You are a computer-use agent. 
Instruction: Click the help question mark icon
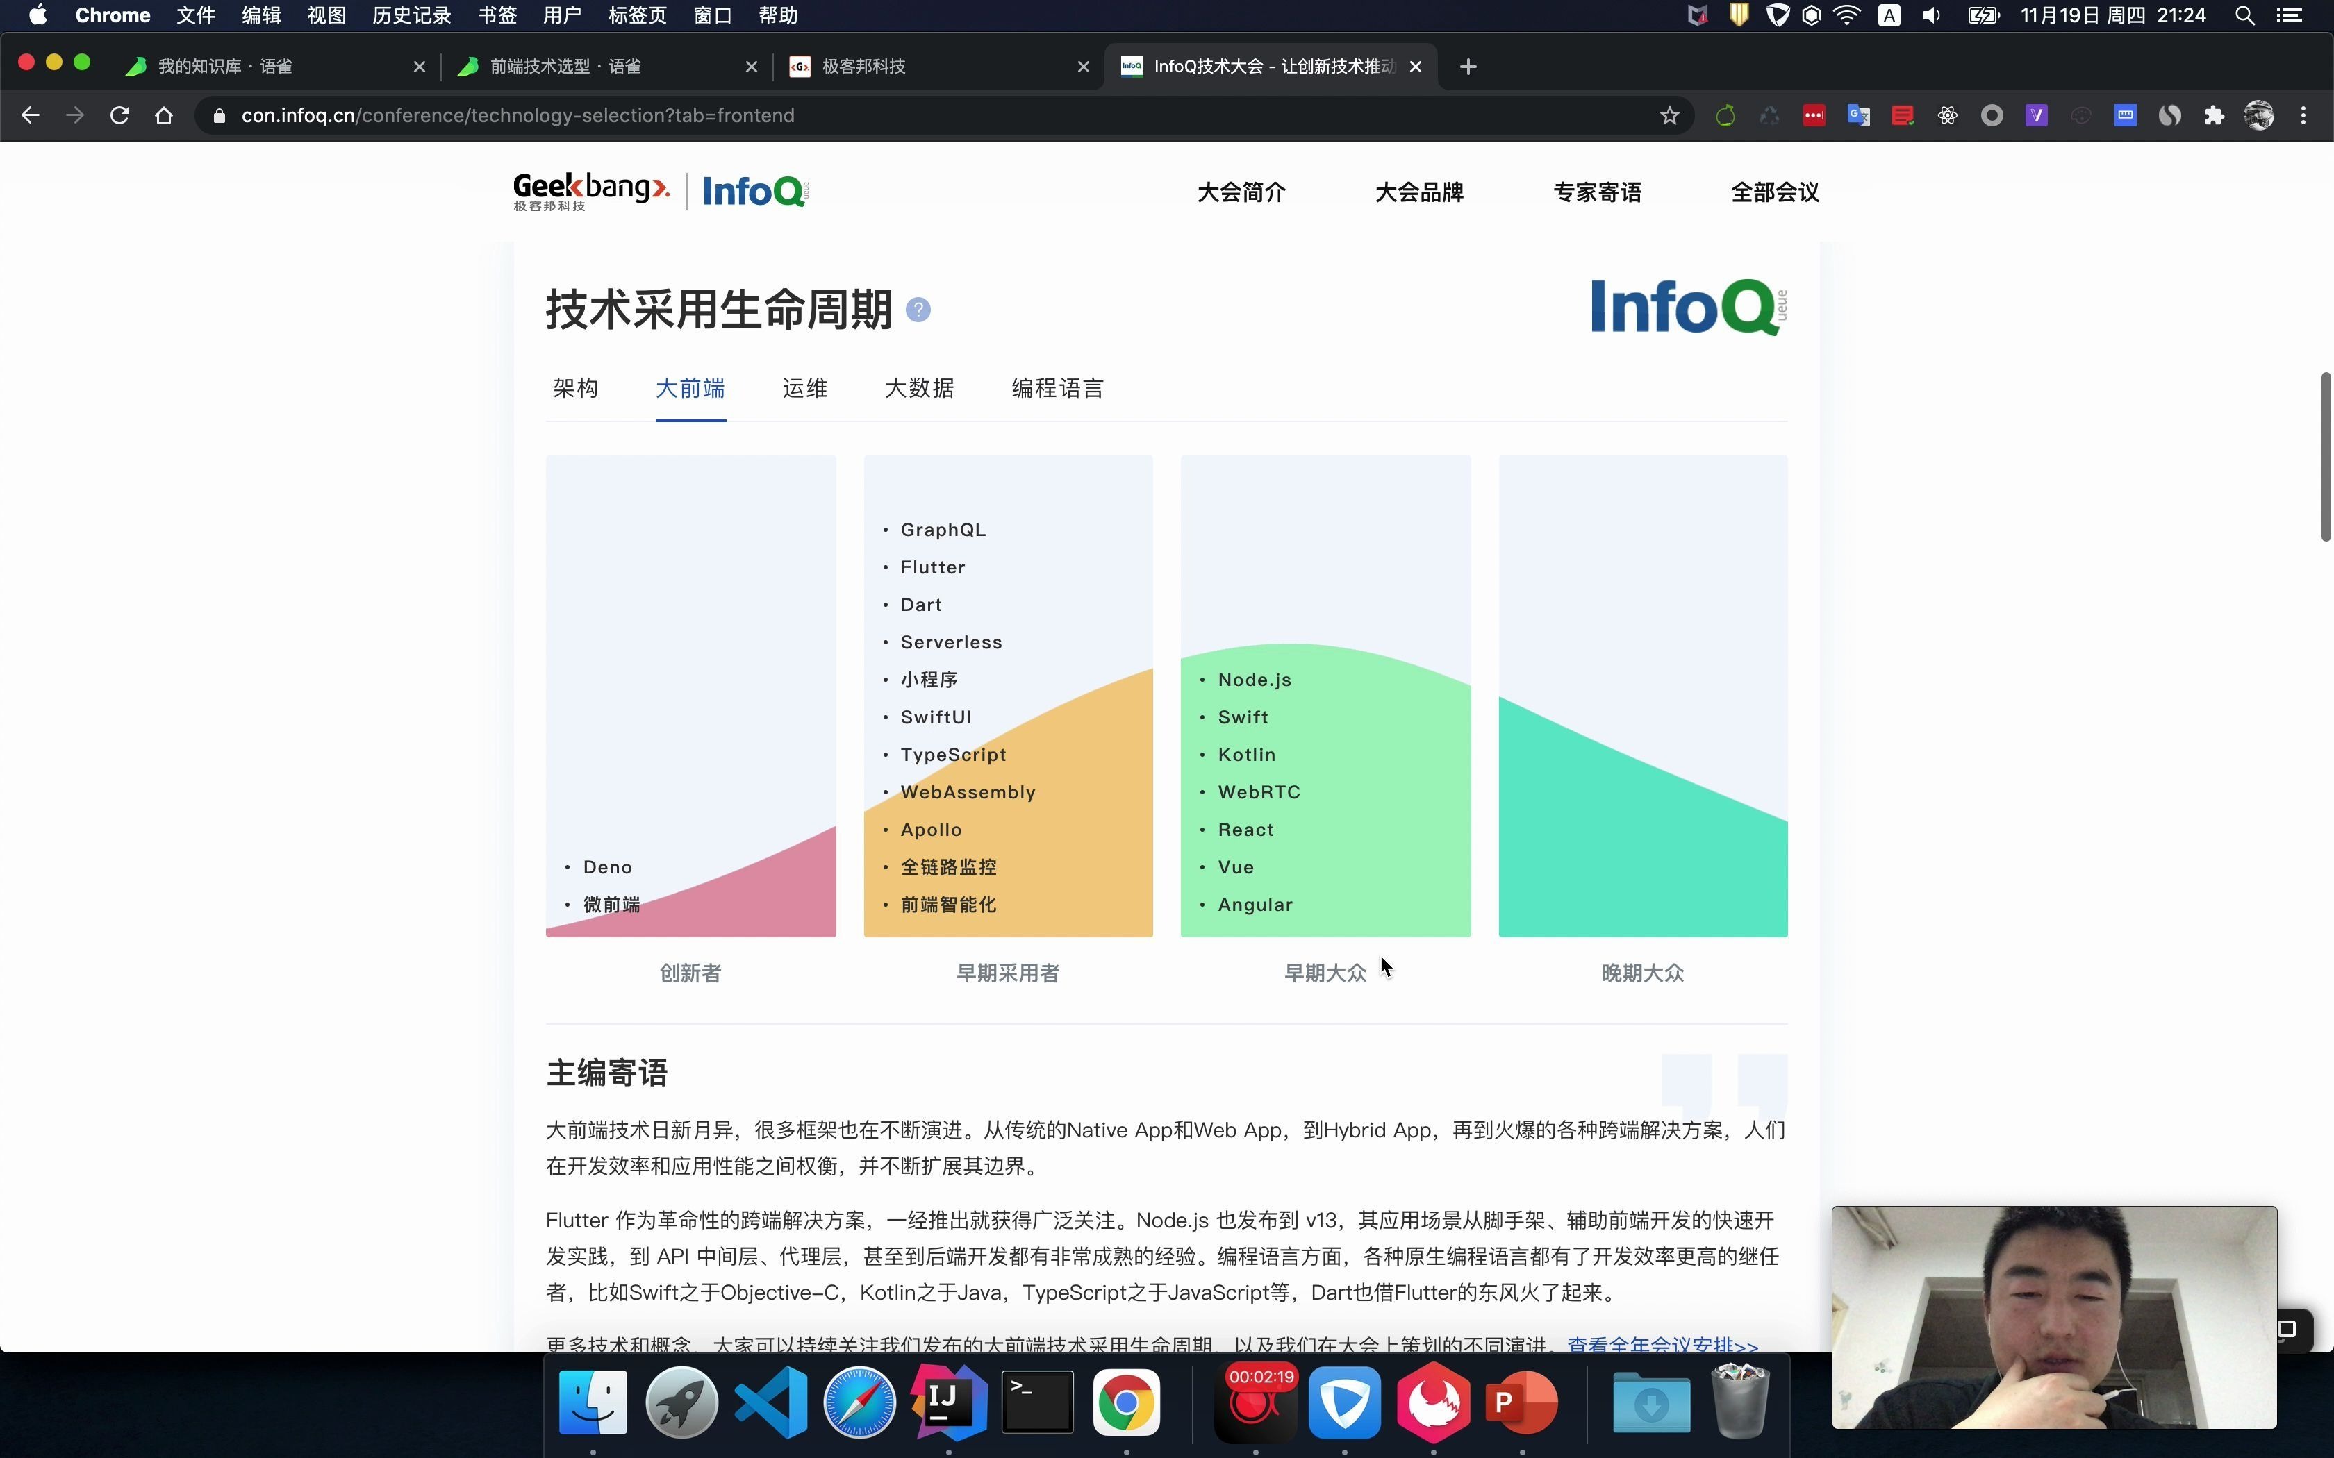pyautogui.click(x=918, y=310)
